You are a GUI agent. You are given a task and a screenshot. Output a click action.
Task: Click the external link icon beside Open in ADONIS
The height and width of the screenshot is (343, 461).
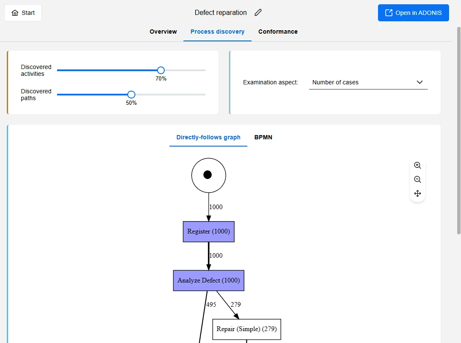tap(388, 13)
